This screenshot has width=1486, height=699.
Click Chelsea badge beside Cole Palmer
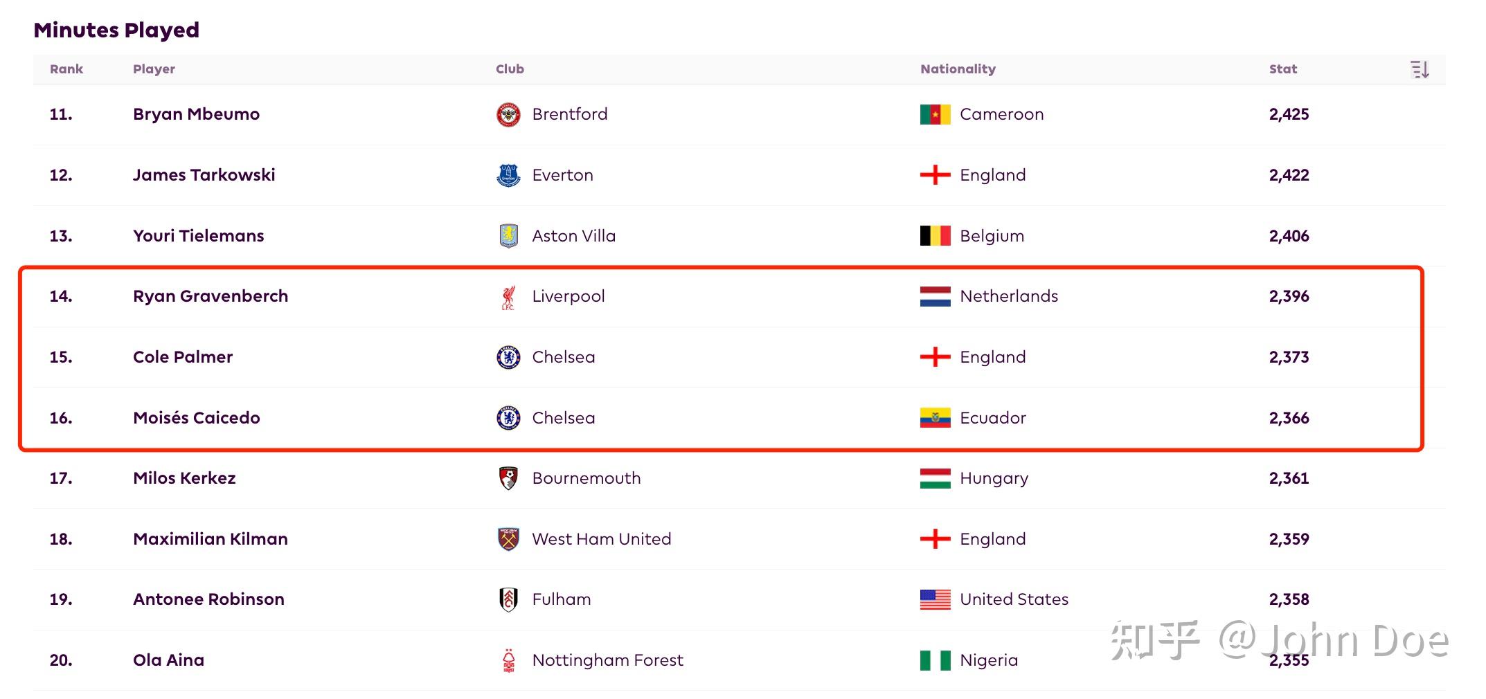click(509, 357)
